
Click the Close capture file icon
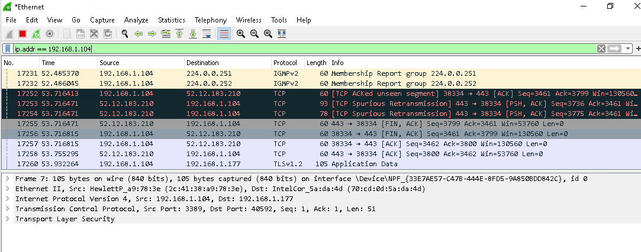click(x=94, y=34)
